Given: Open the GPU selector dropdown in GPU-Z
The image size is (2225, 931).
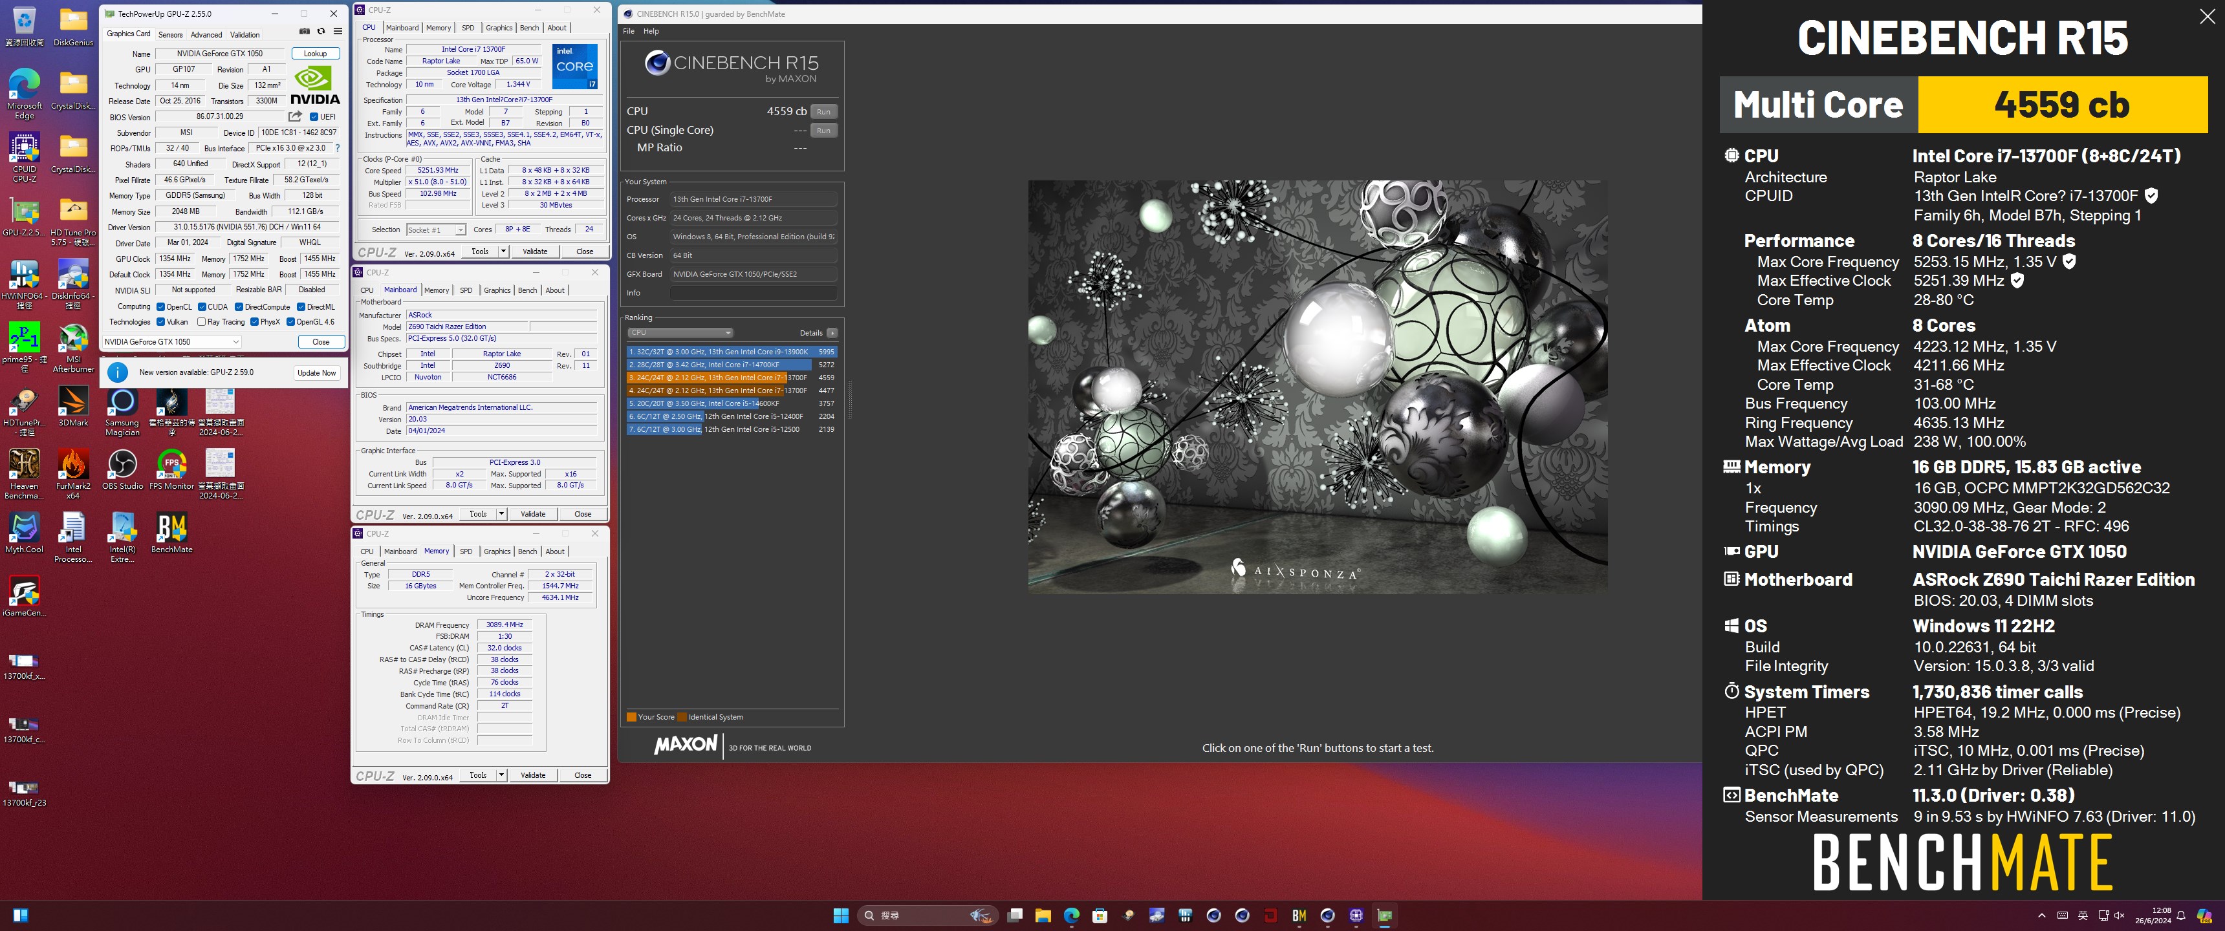Looking at the screenshot, I should 171,342.
